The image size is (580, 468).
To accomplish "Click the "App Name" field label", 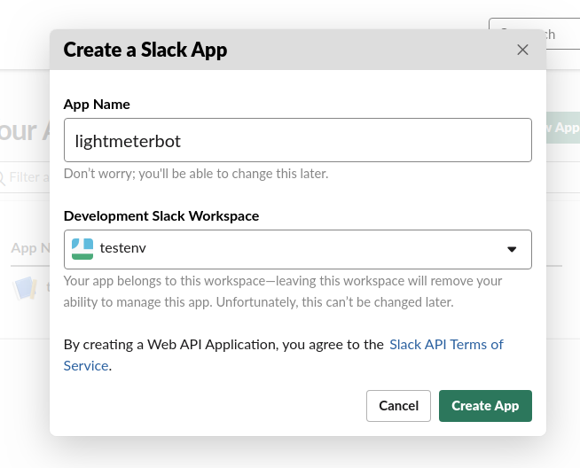I will (97, 105).
